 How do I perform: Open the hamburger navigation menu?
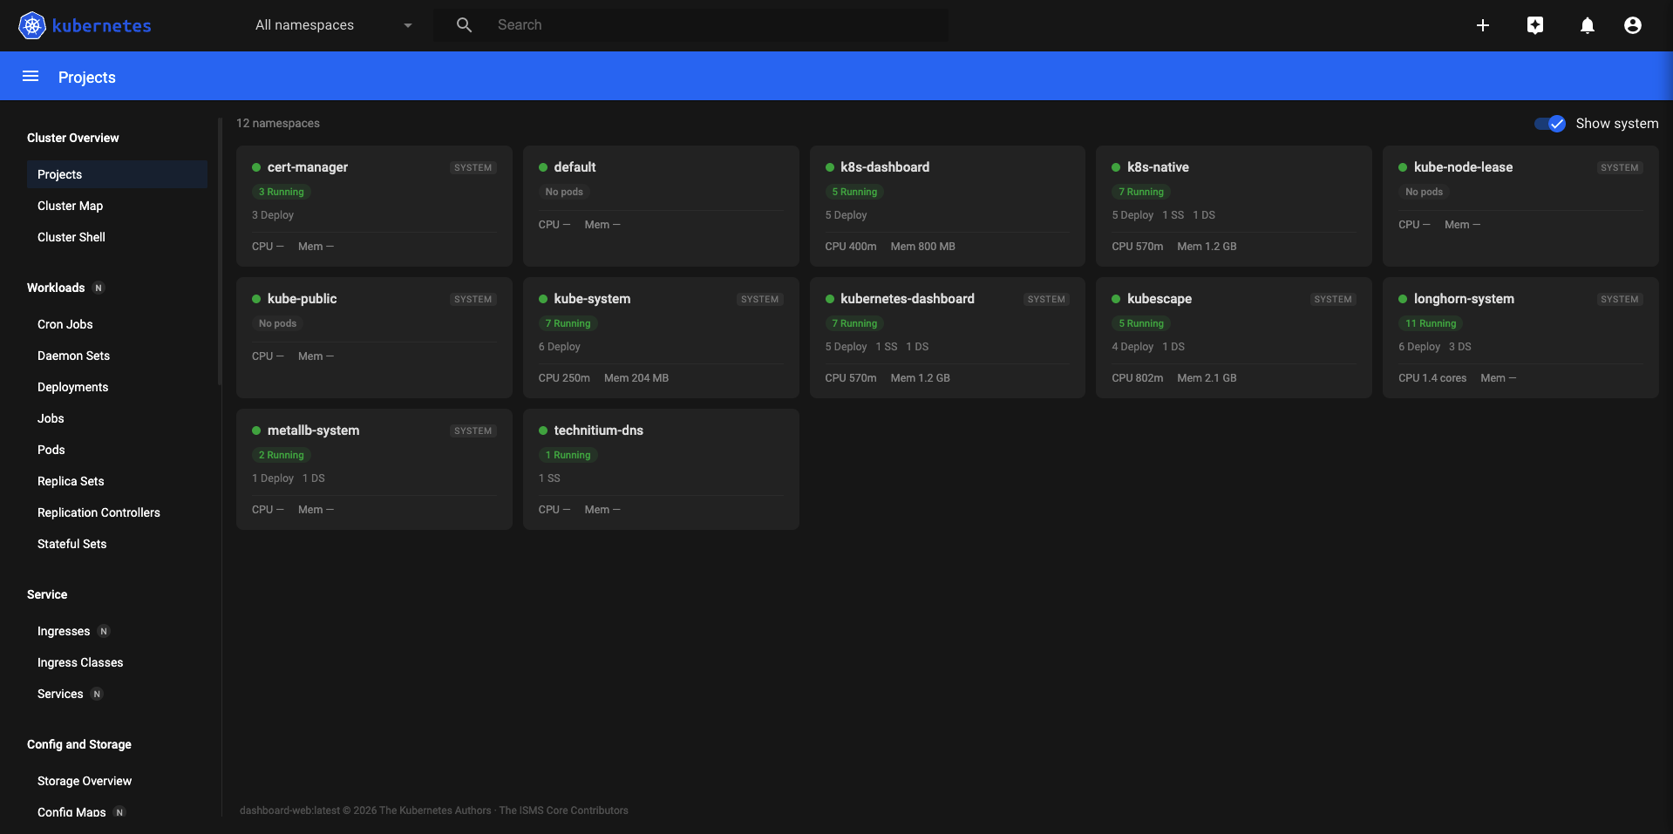tap(31, 76)
